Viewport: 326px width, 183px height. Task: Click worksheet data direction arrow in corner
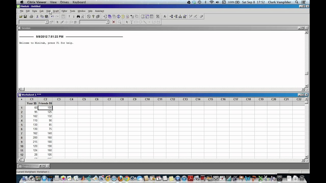[22, 99]
